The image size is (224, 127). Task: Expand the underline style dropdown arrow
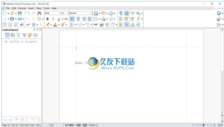(x=62, y=19)
